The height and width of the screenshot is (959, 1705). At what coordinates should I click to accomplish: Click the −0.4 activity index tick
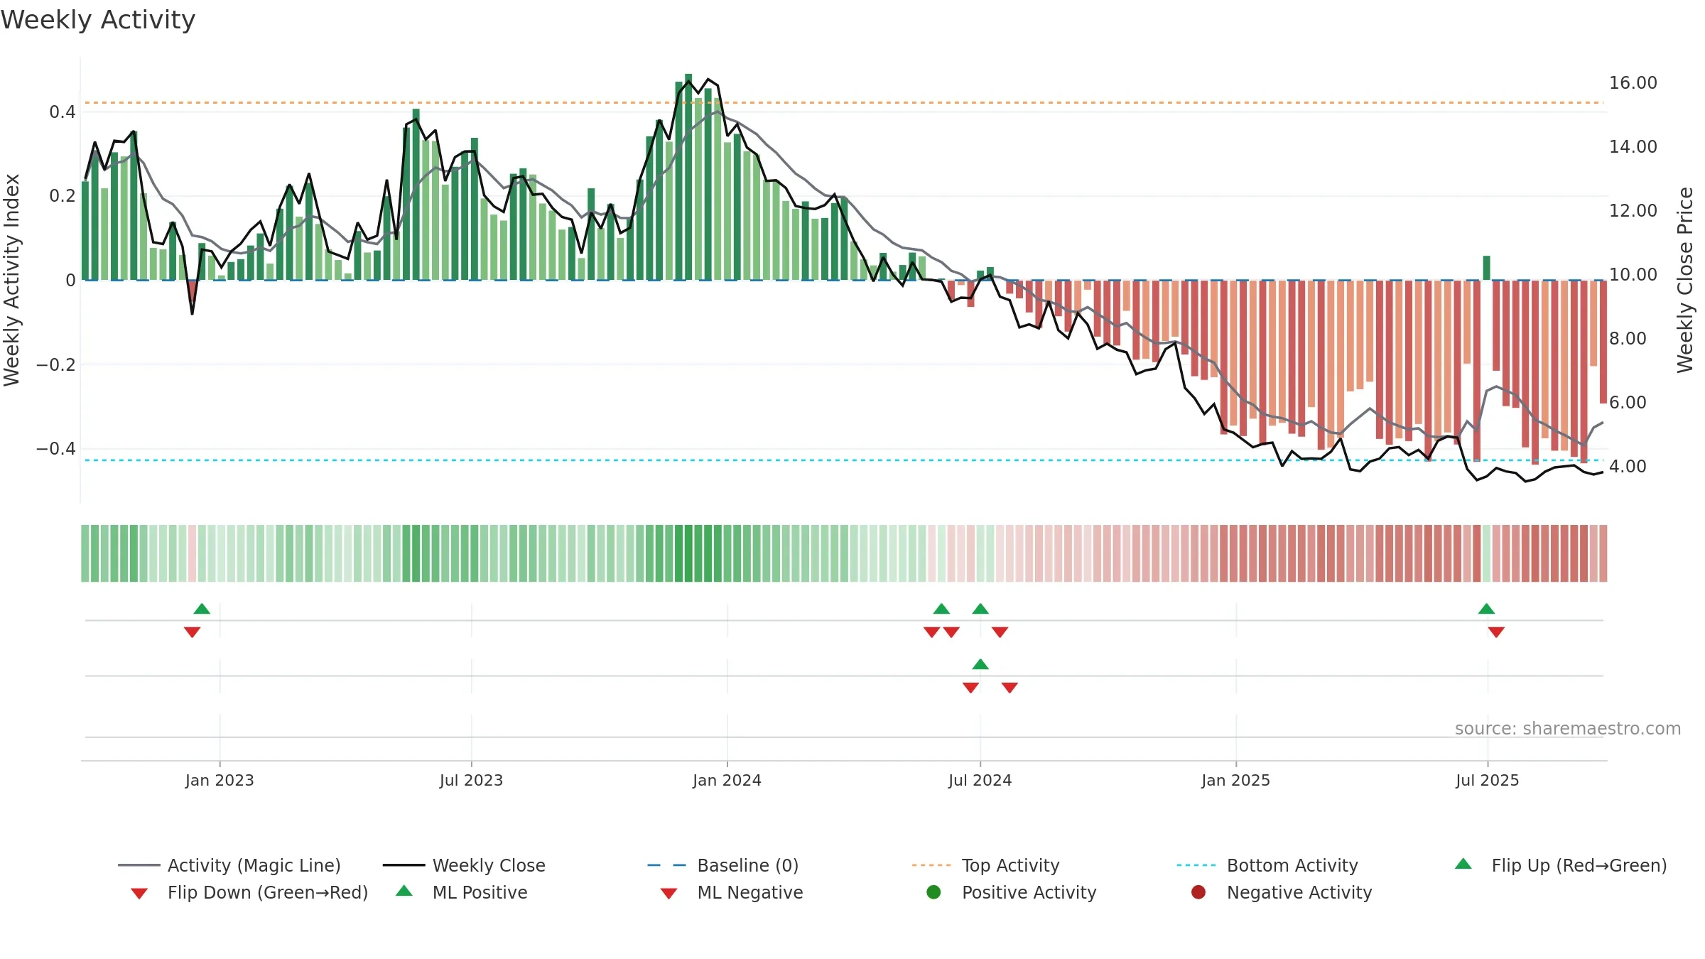coord(55,449)
